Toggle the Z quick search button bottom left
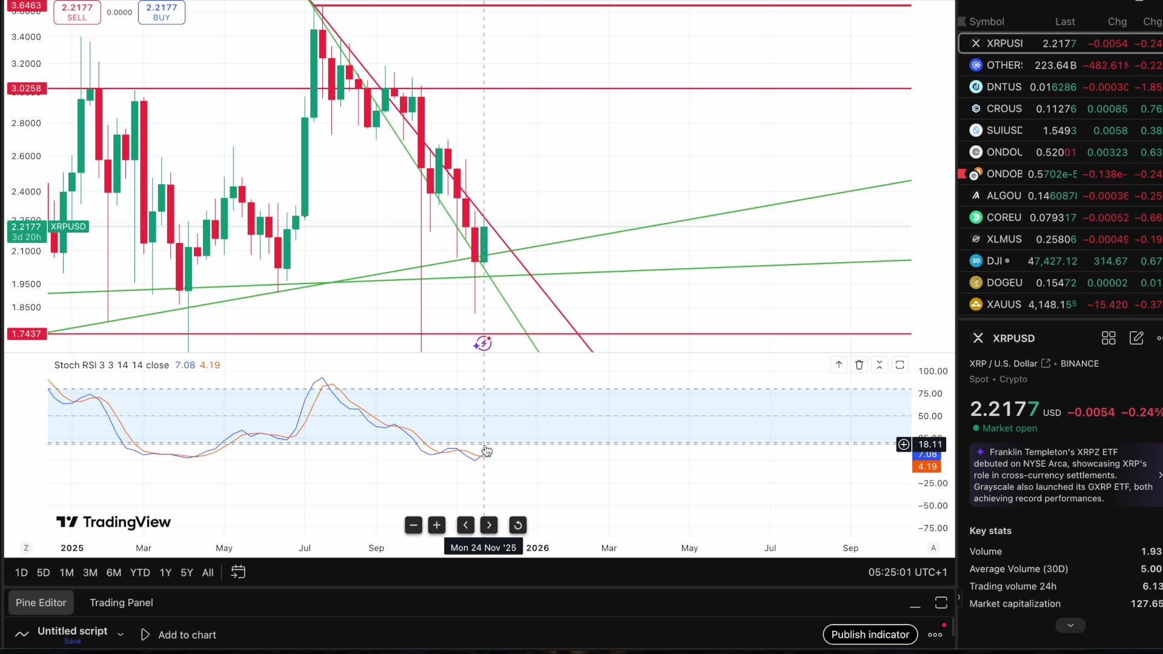1163x654 pixels. pos(26,547)
